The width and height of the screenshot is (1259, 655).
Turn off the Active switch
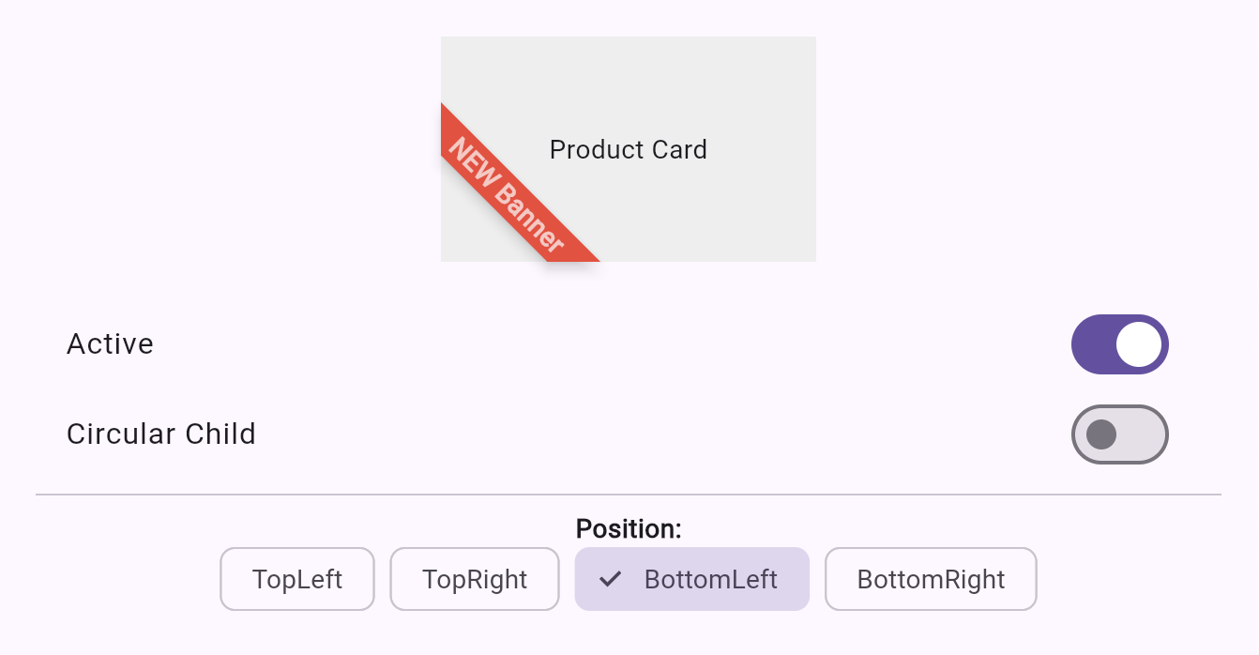click(x=1119, y=344)
